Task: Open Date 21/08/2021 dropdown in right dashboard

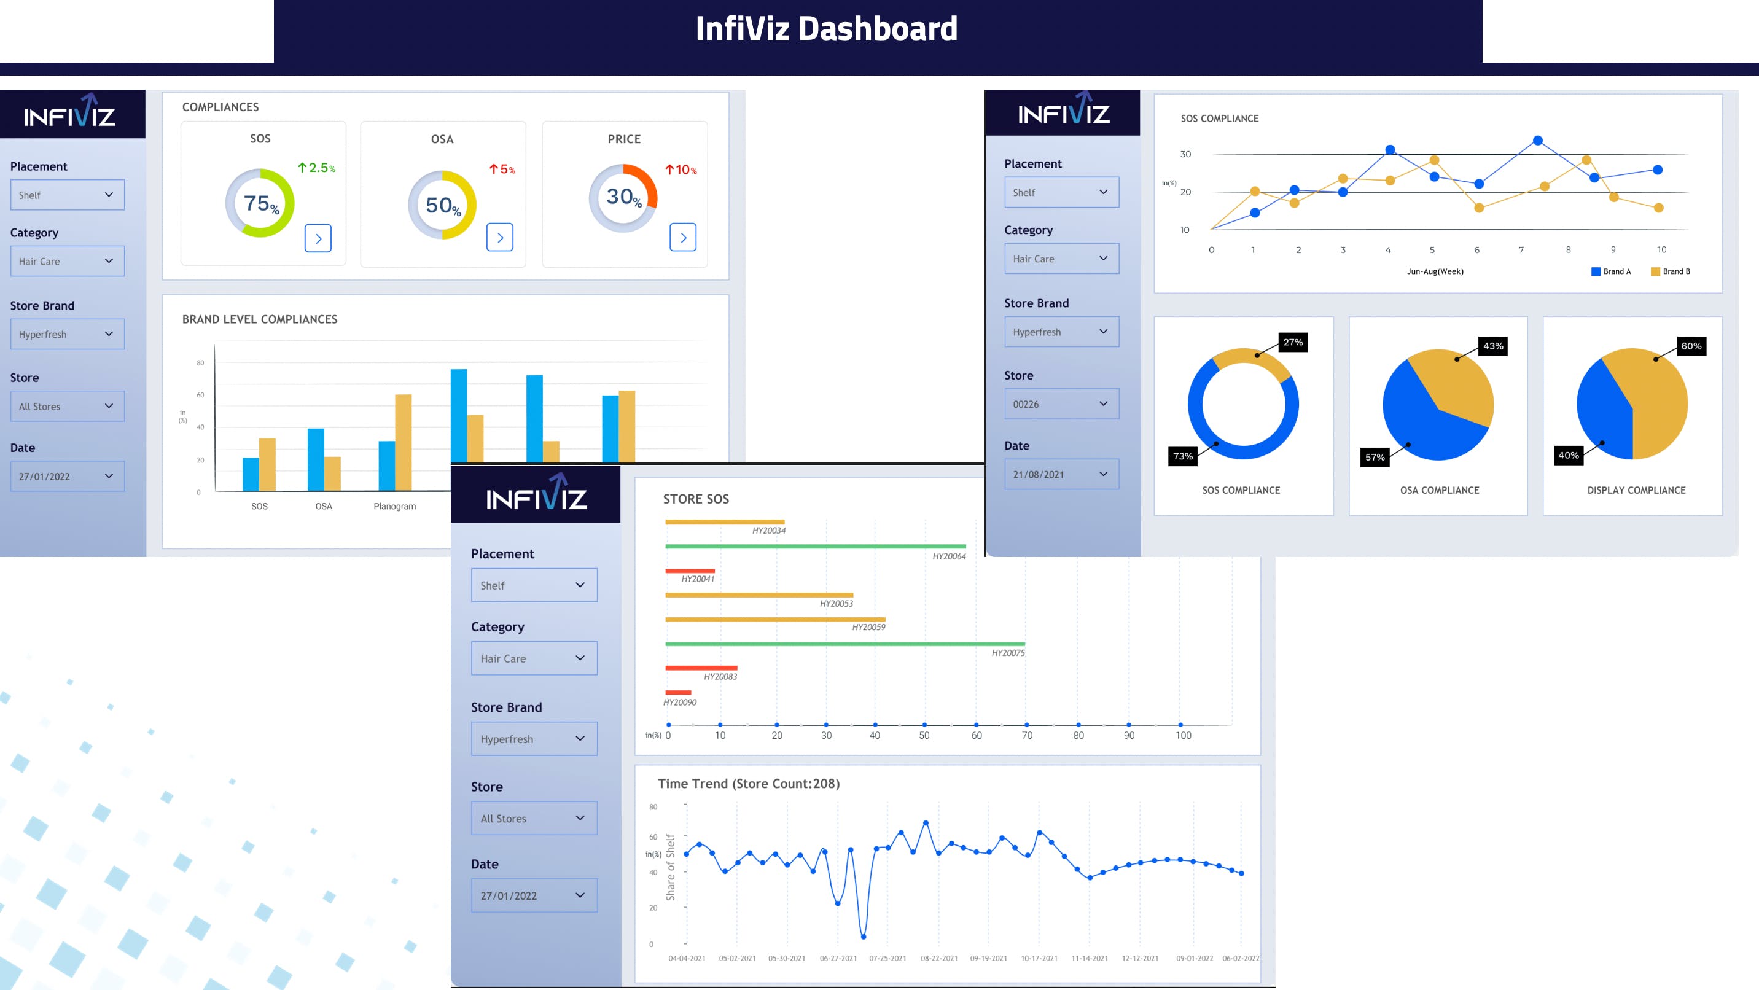Action: 1062,474
